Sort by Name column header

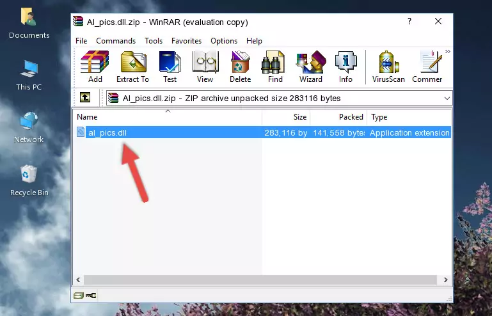coord(168,117)
